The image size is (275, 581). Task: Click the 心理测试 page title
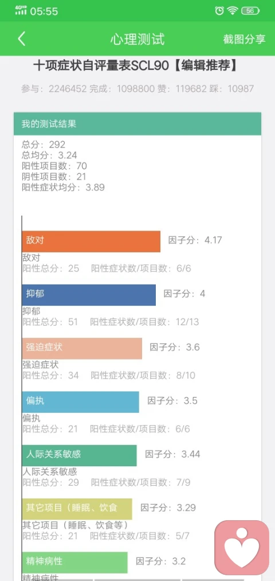click(137, 39)
